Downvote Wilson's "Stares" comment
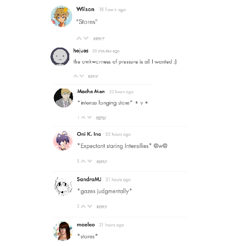 coord(86,38)
